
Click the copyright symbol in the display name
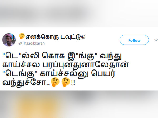click(83, 37)
